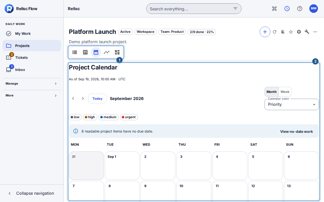Viewport: 324px width, 202px height.
Task: Open the timeline chart view icon
Action: (x=107, y=52)
